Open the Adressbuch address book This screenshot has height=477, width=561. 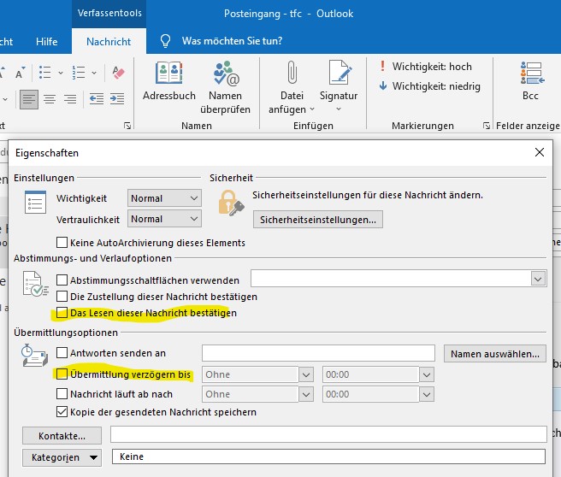point(168,81)
